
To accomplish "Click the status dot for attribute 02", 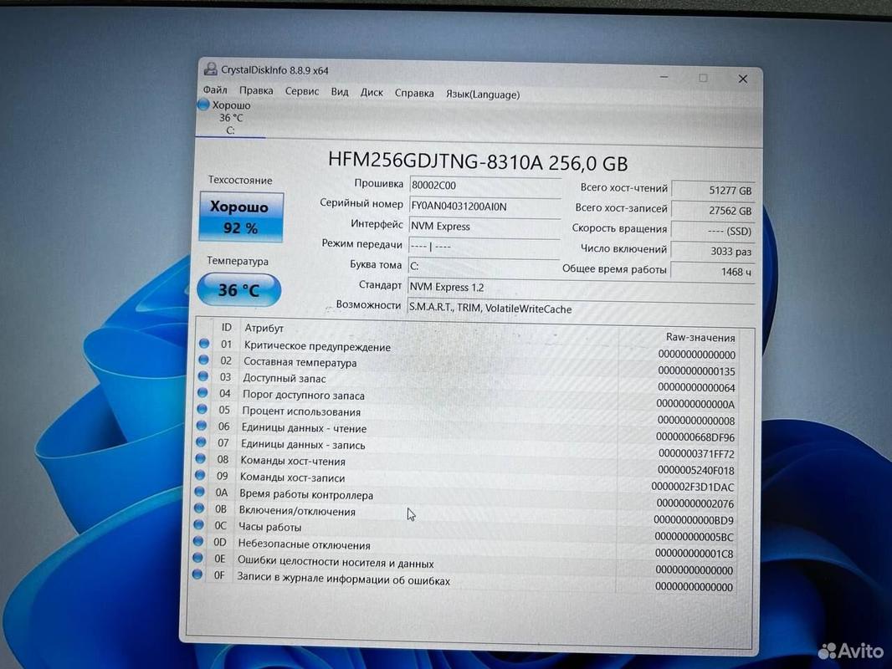I will 203,360.
